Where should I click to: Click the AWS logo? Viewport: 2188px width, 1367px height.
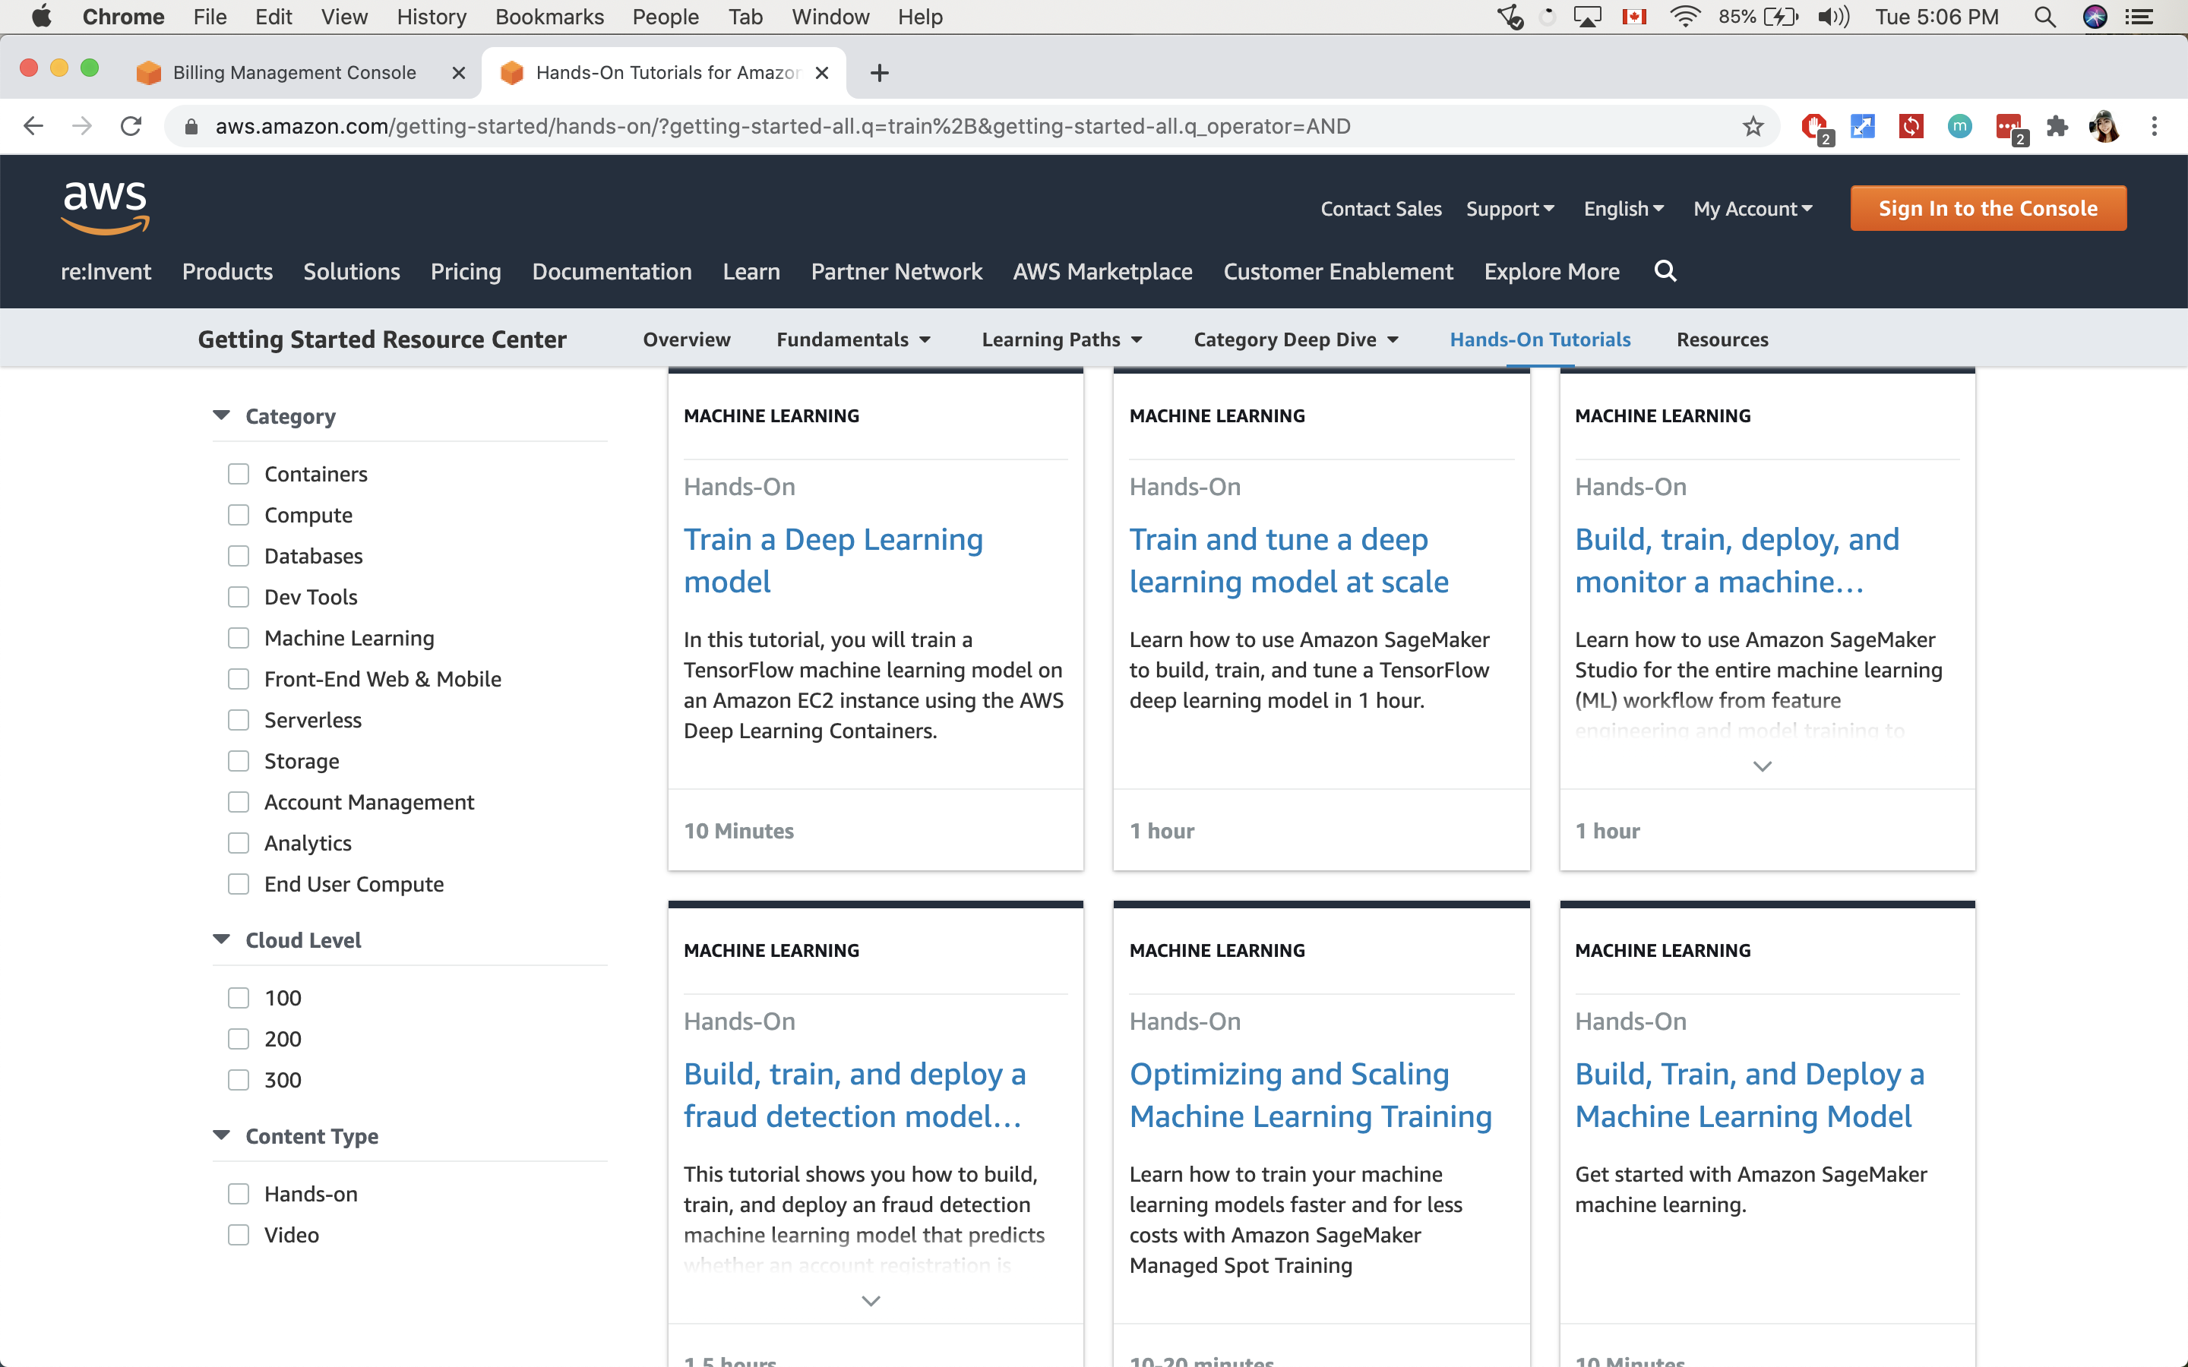pyautogui.click(x=105, y=208)
